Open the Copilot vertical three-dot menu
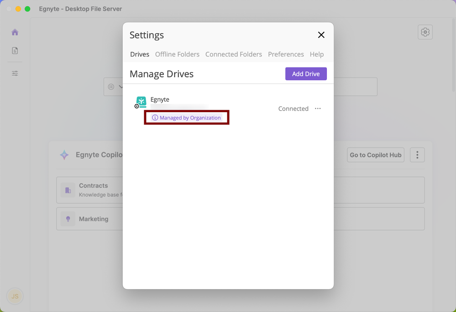 tap(417, 155)
